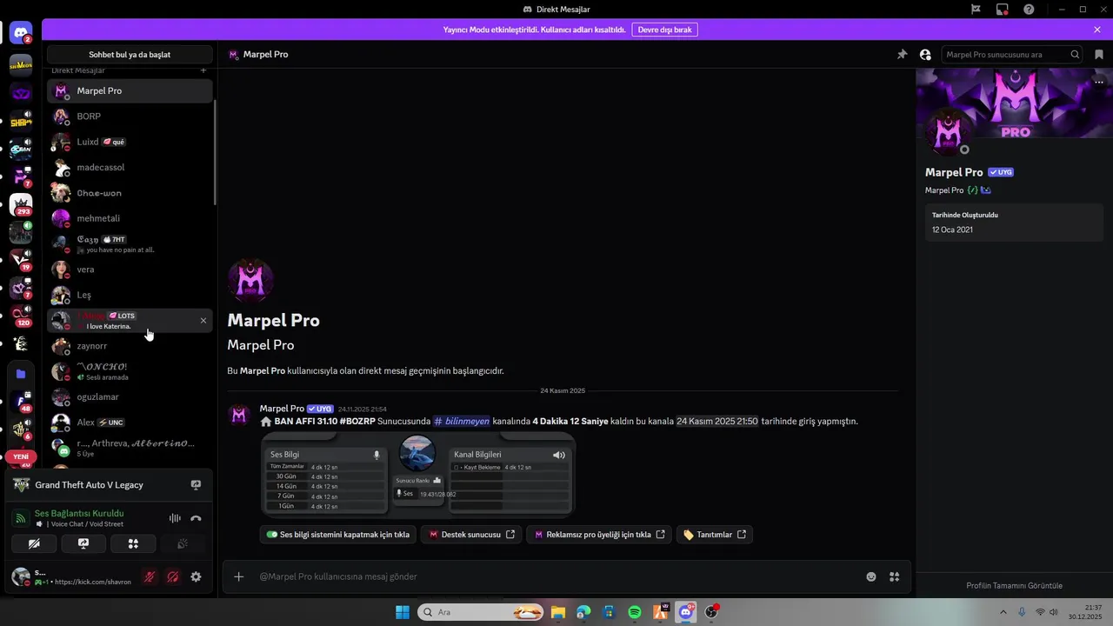Open the OCEAN server icon

pyautogui.click(x=21, y=150)
